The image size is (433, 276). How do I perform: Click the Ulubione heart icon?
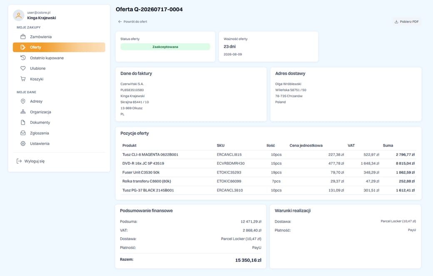23,68
